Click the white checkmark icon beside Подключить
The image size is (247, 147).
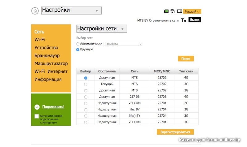pyautogui.click(x=37, y=107)
